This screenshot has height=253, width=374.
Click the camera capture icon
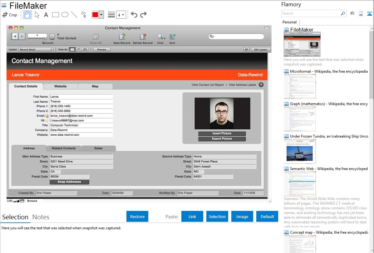coord(352,13)
